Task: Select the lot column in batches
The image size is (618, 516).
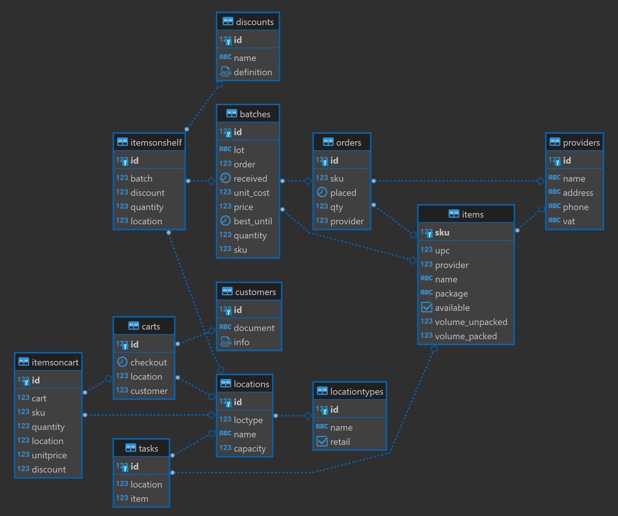Action: (x=248, y=150)
